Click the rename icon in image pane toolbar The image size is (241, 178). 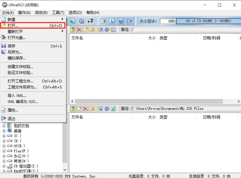[x=92, y=29]
